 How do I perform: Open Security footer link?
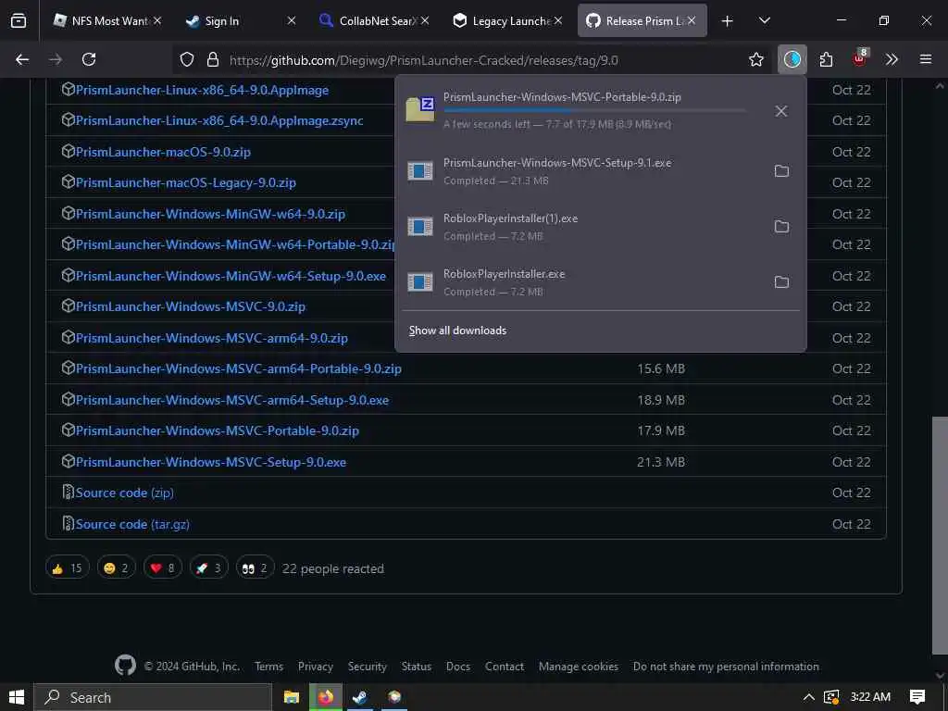coord(367,667)
